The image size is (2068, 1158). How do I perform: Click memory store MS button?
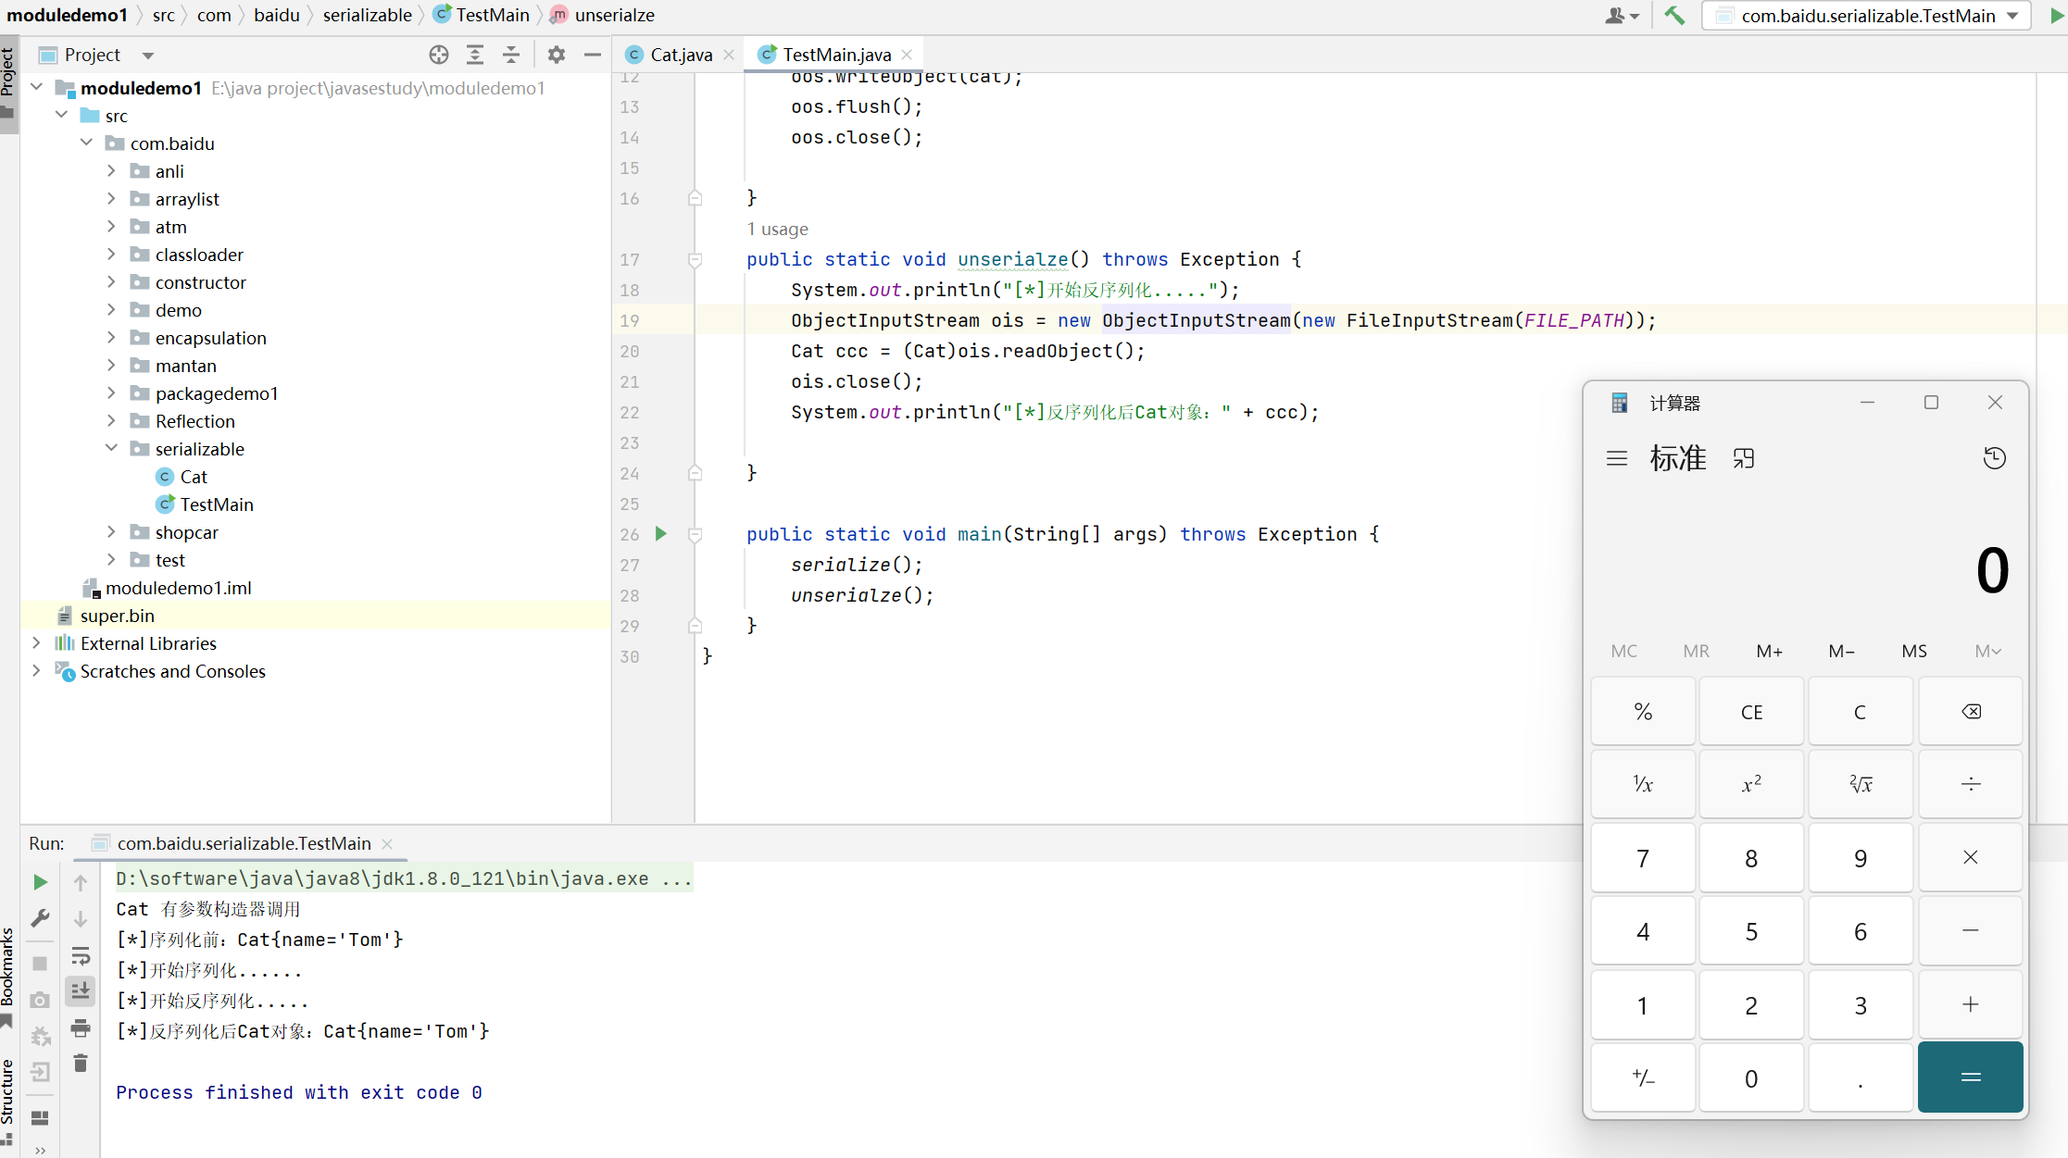[x=1914, y=651]
